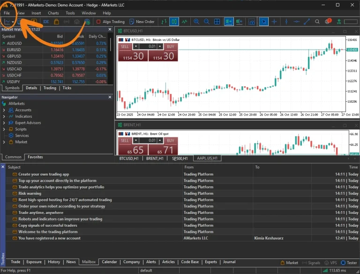Take a chart screenshot with the camera icon
The height and width of the screenshot is (274, 360).
[252, 22]
